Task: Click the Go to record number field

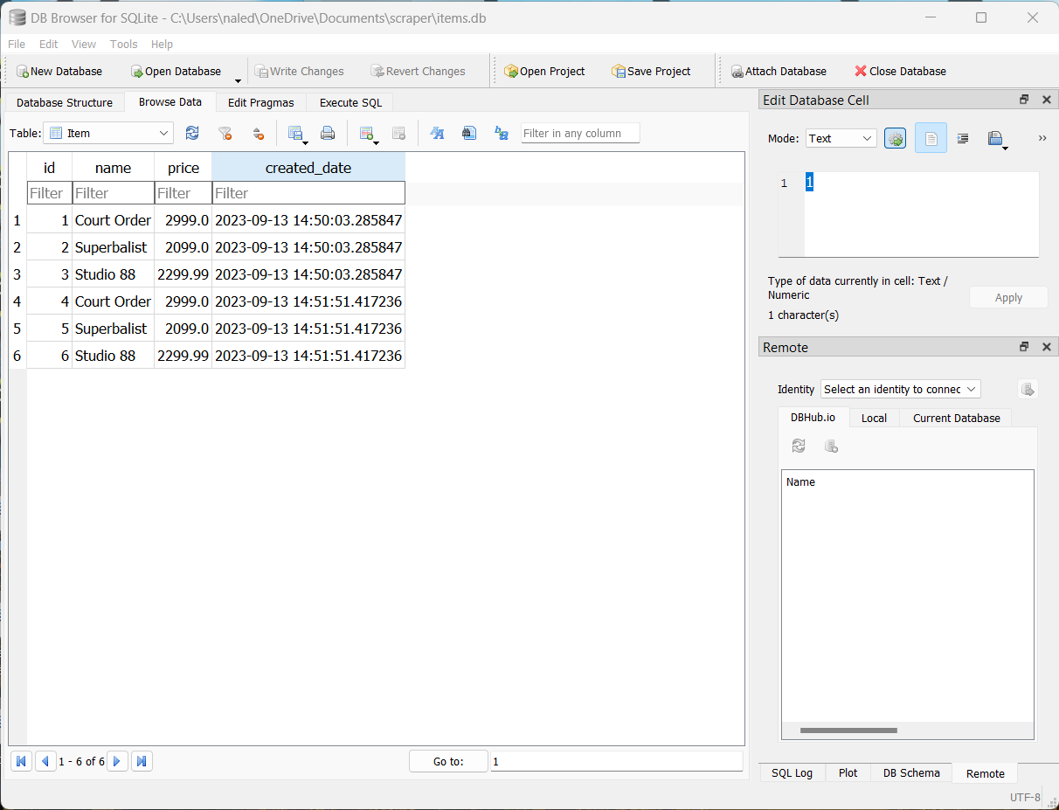Action: (616, 761)
